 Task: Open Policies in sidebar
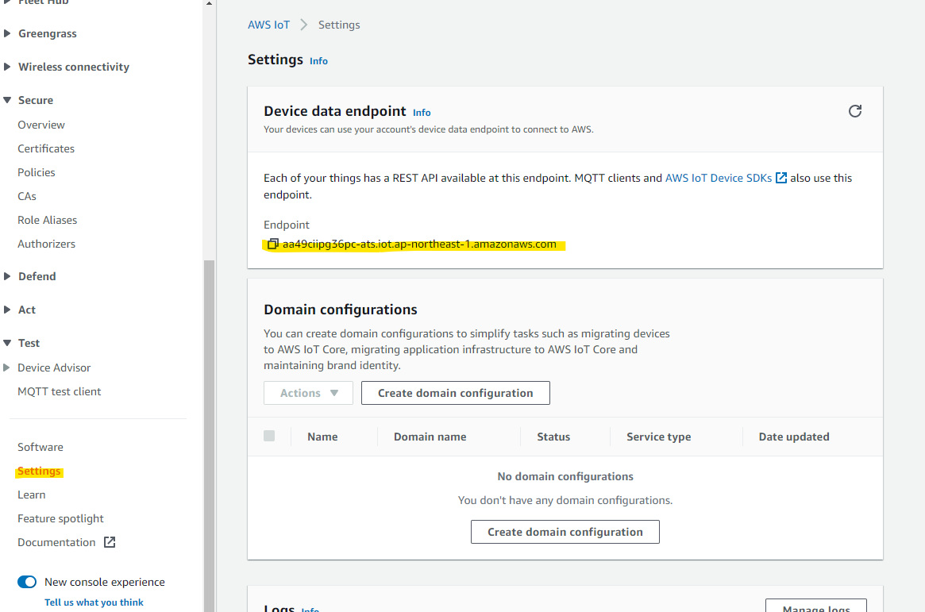37,173
